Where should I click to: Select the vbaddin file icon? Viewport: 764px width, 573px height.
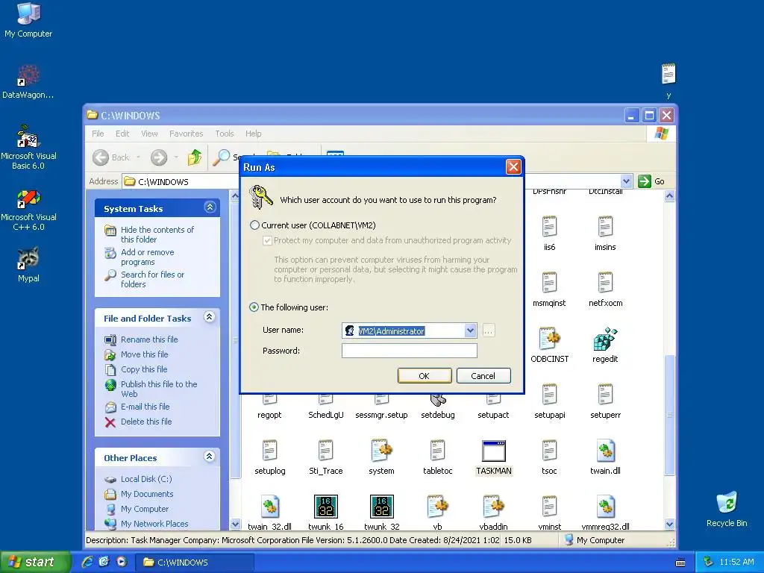pos(494,507)
